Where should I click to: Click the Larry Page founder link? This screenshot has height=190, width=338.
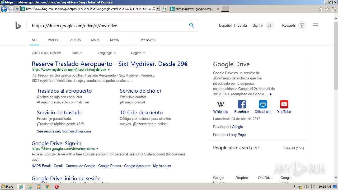coord(237,135)
